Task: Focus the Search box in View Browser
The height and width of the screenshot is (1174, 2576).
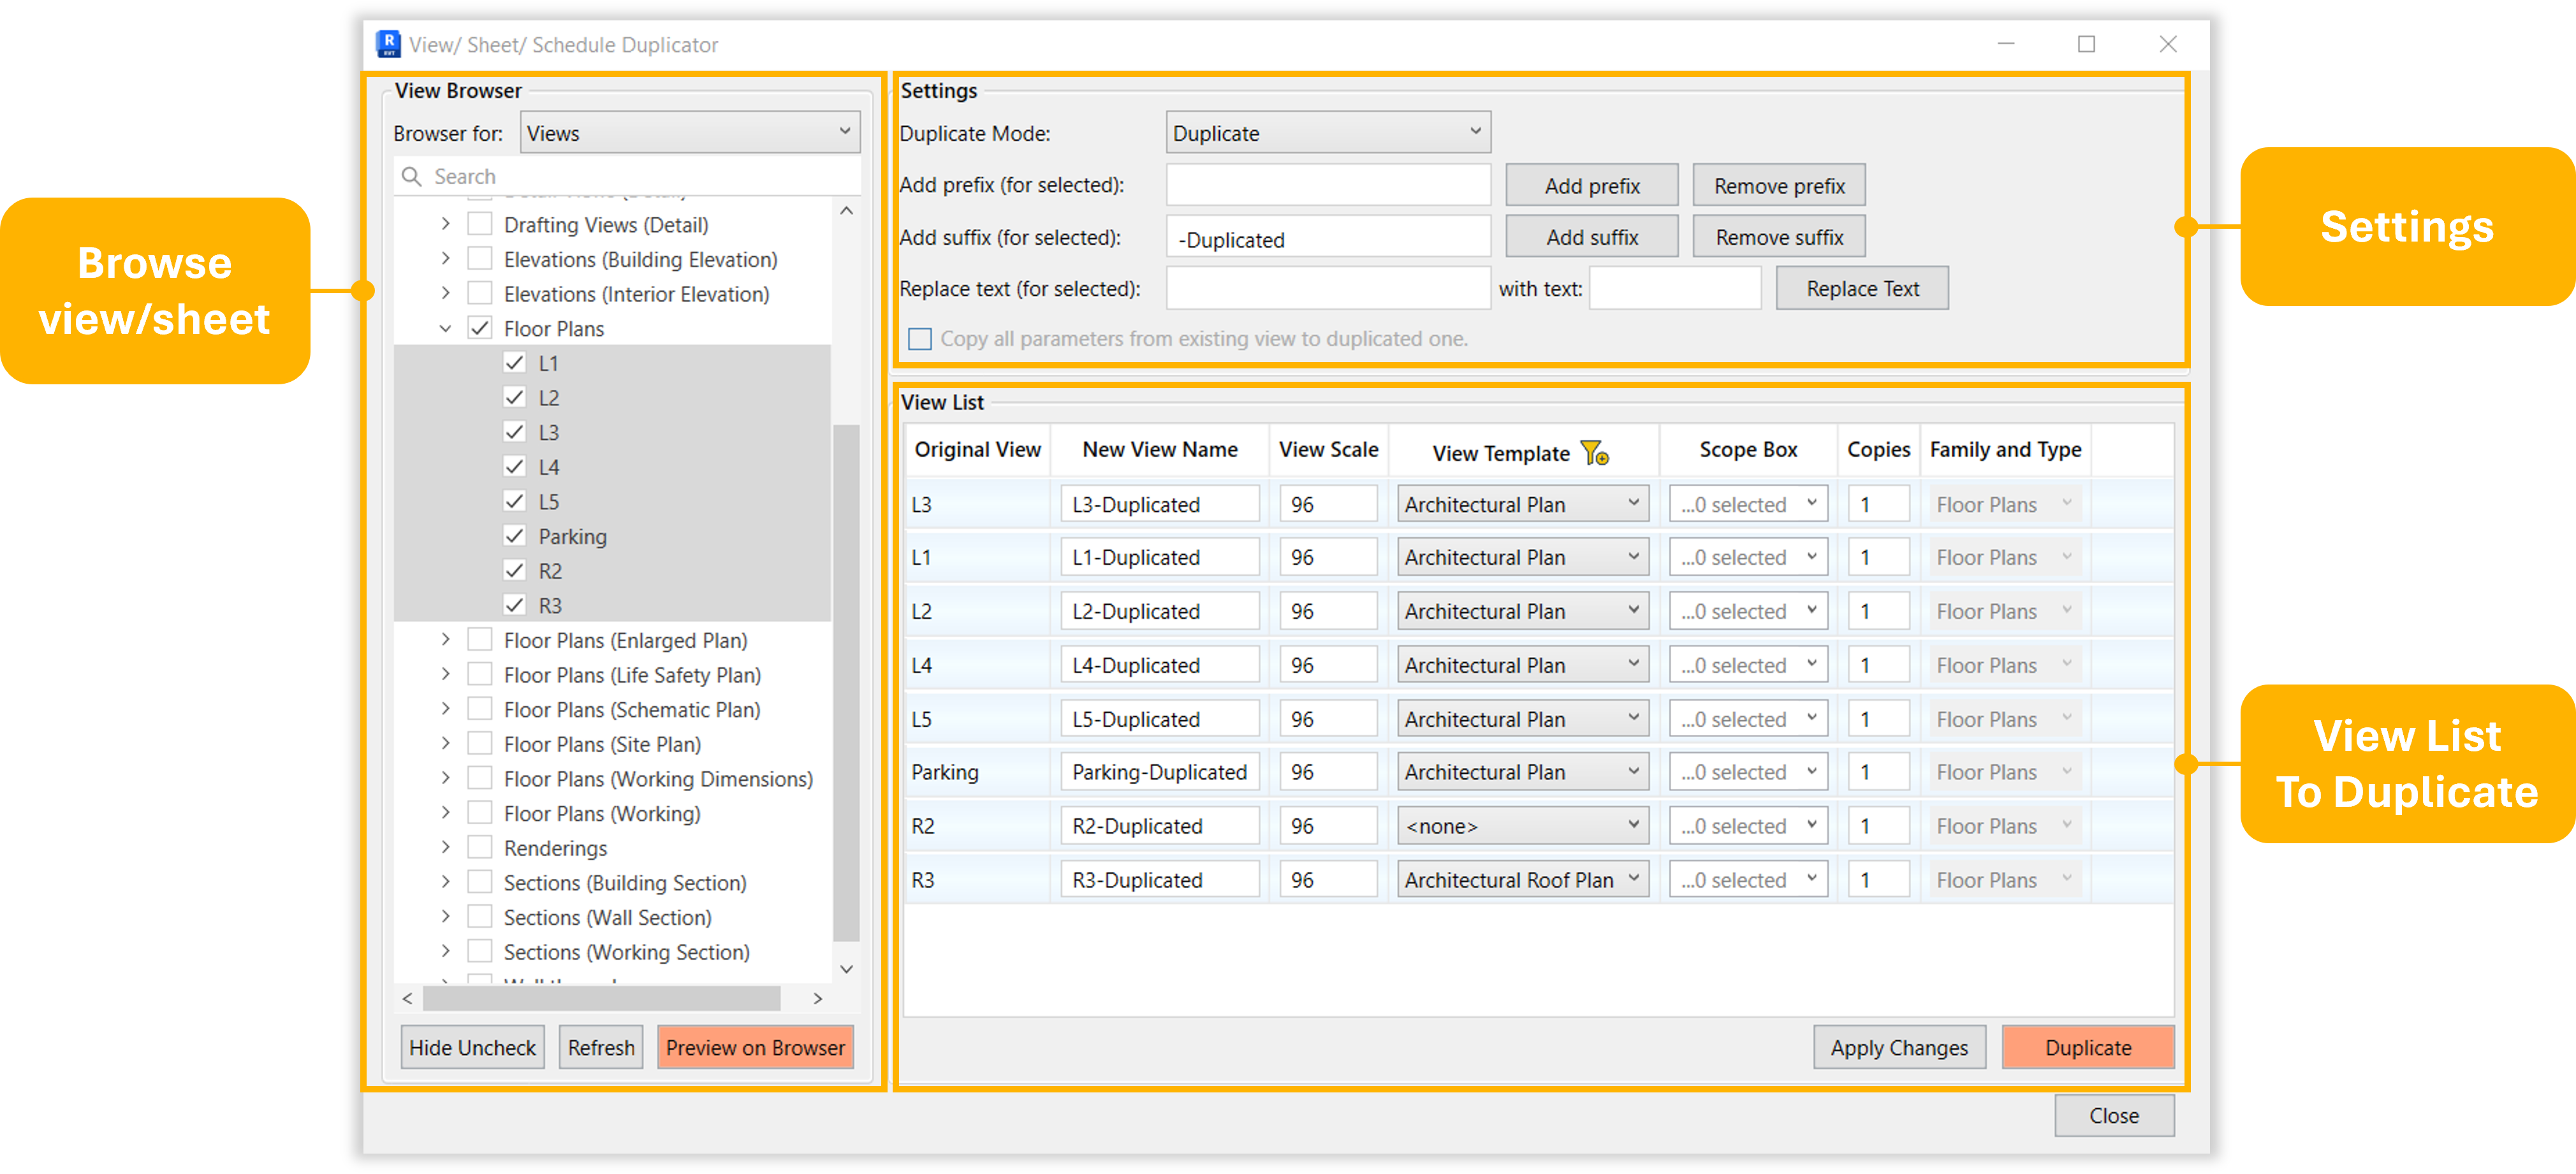Action: (627, 176)
